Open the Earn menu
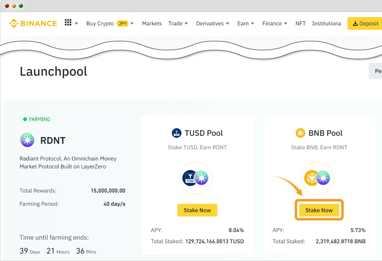This screenshot has width=382, height=261. (243, 23)
